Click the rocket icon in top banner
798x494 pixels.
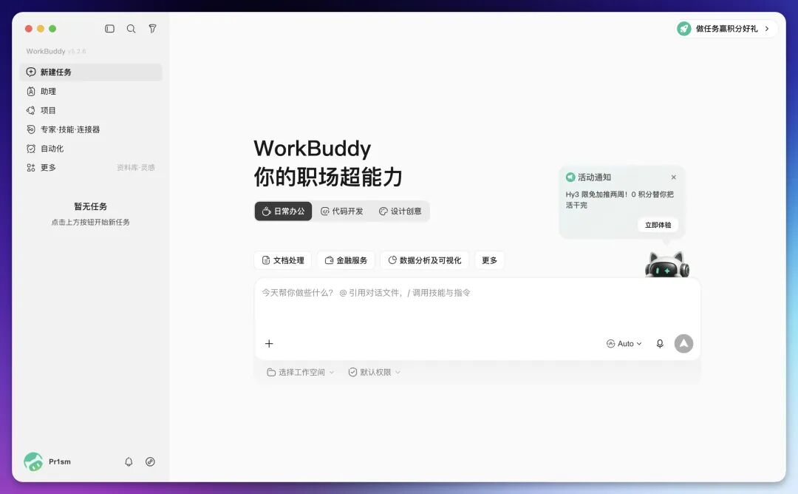click(x=684, y=29)
